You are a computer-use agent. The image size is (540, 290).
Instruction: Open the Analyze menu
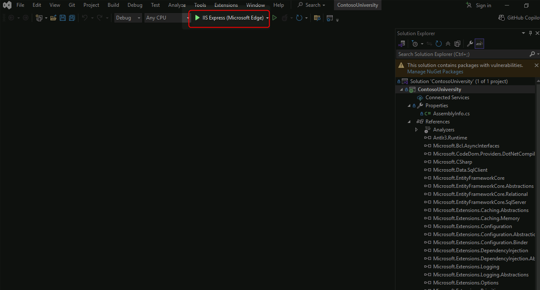177,5
